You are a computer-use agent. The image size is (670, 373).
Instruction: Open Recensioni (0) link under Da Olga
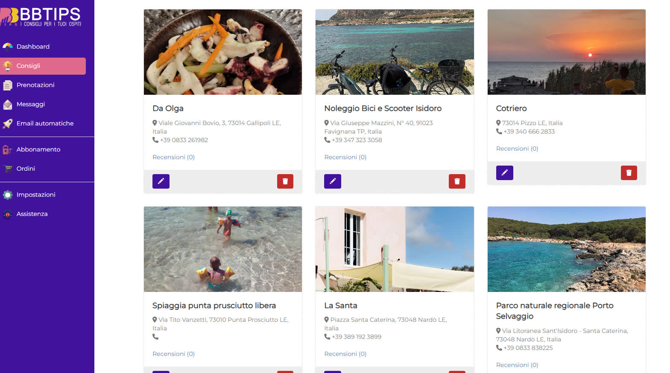(x=173, y=157)
